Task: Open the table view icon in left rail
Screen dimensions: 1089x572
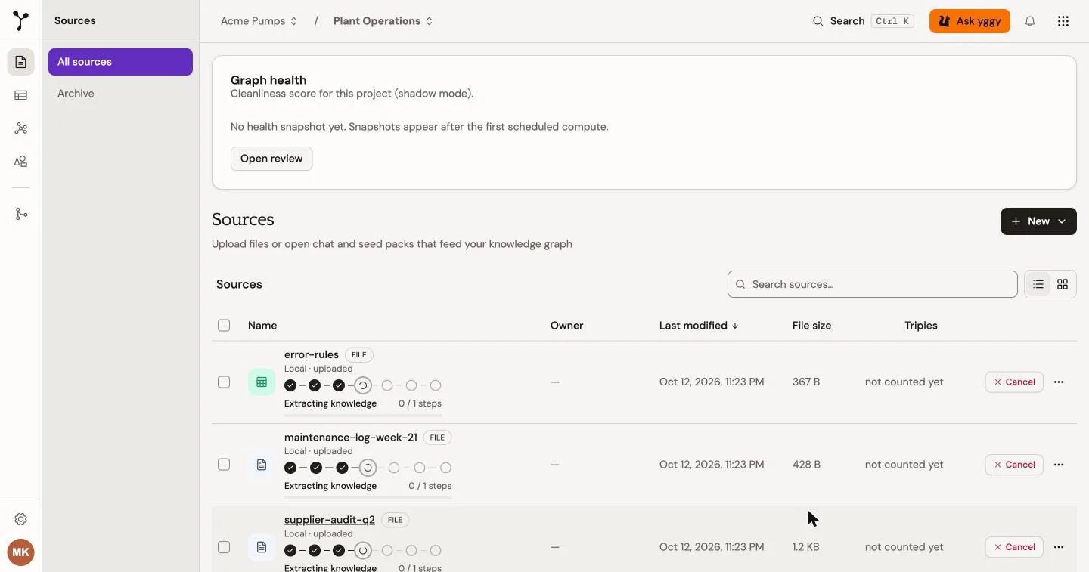Action: pyautogui.click(x=21, y=95)
